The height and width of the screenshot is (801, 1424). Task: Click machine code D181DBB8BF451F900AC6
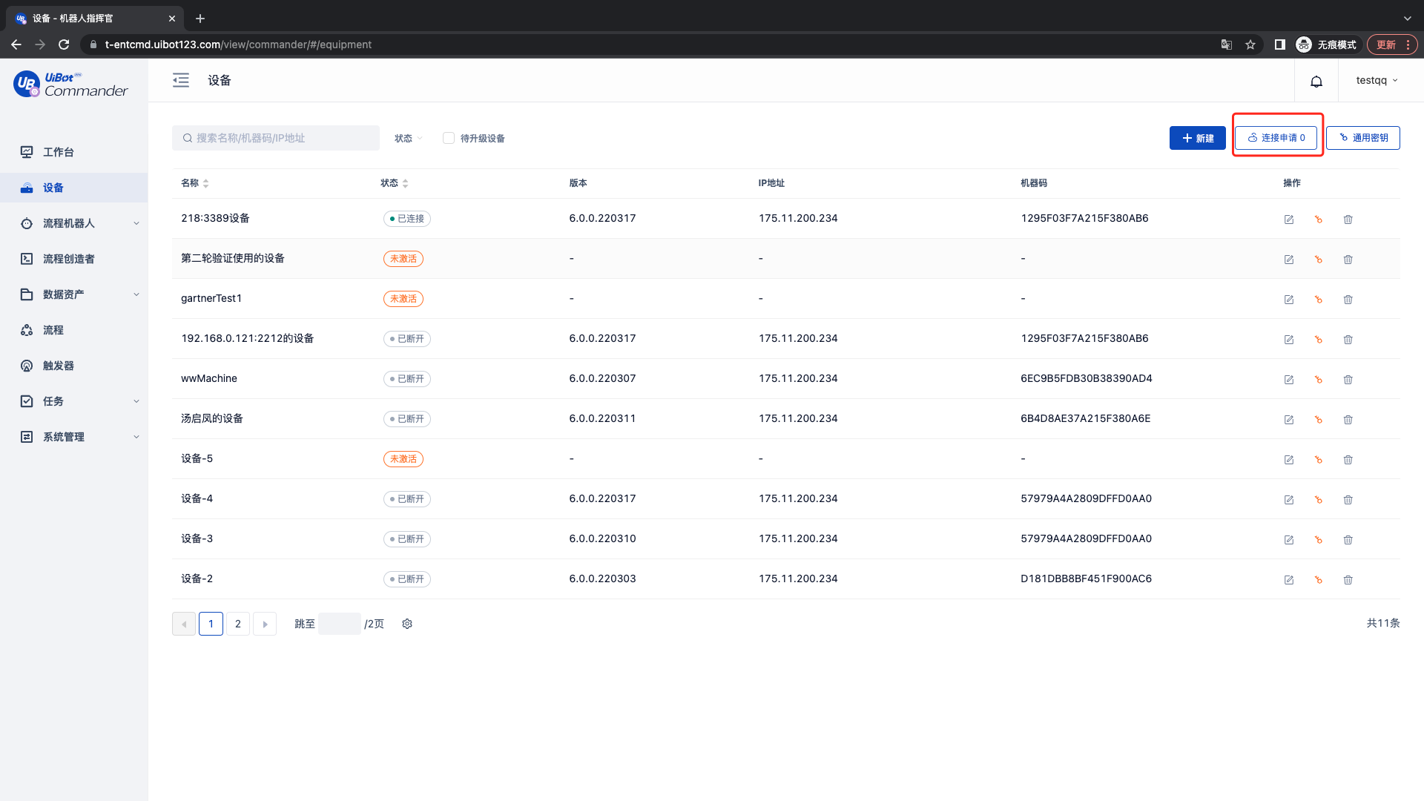(x=1087, y=578)
